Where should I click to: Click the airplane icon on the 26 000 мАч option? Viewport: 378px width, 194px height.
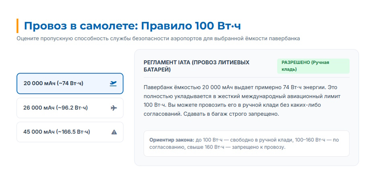(114, 108)
